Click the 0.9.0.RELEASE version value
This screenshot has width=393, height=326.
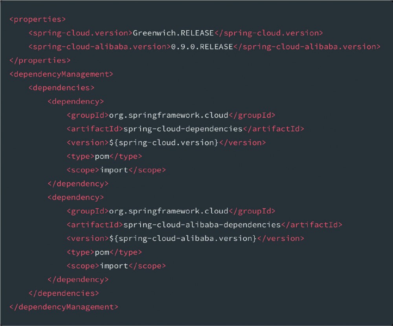(202, 47)
